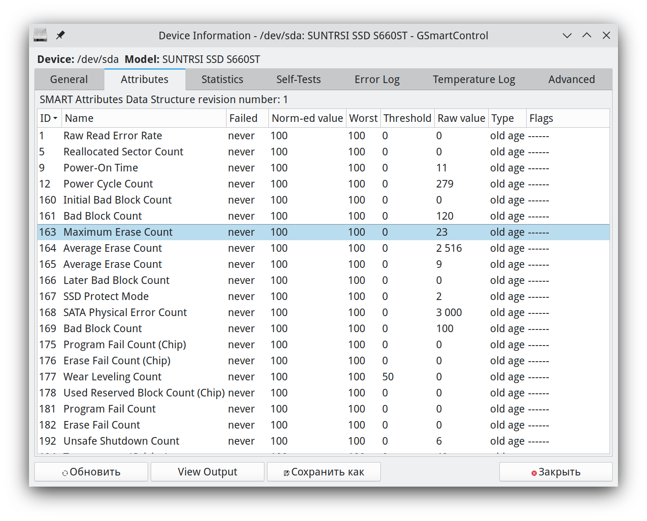Select Used Reserved Block Count (Chip) row
Viewport: 647px width, 521px height.
pos(323,393)
